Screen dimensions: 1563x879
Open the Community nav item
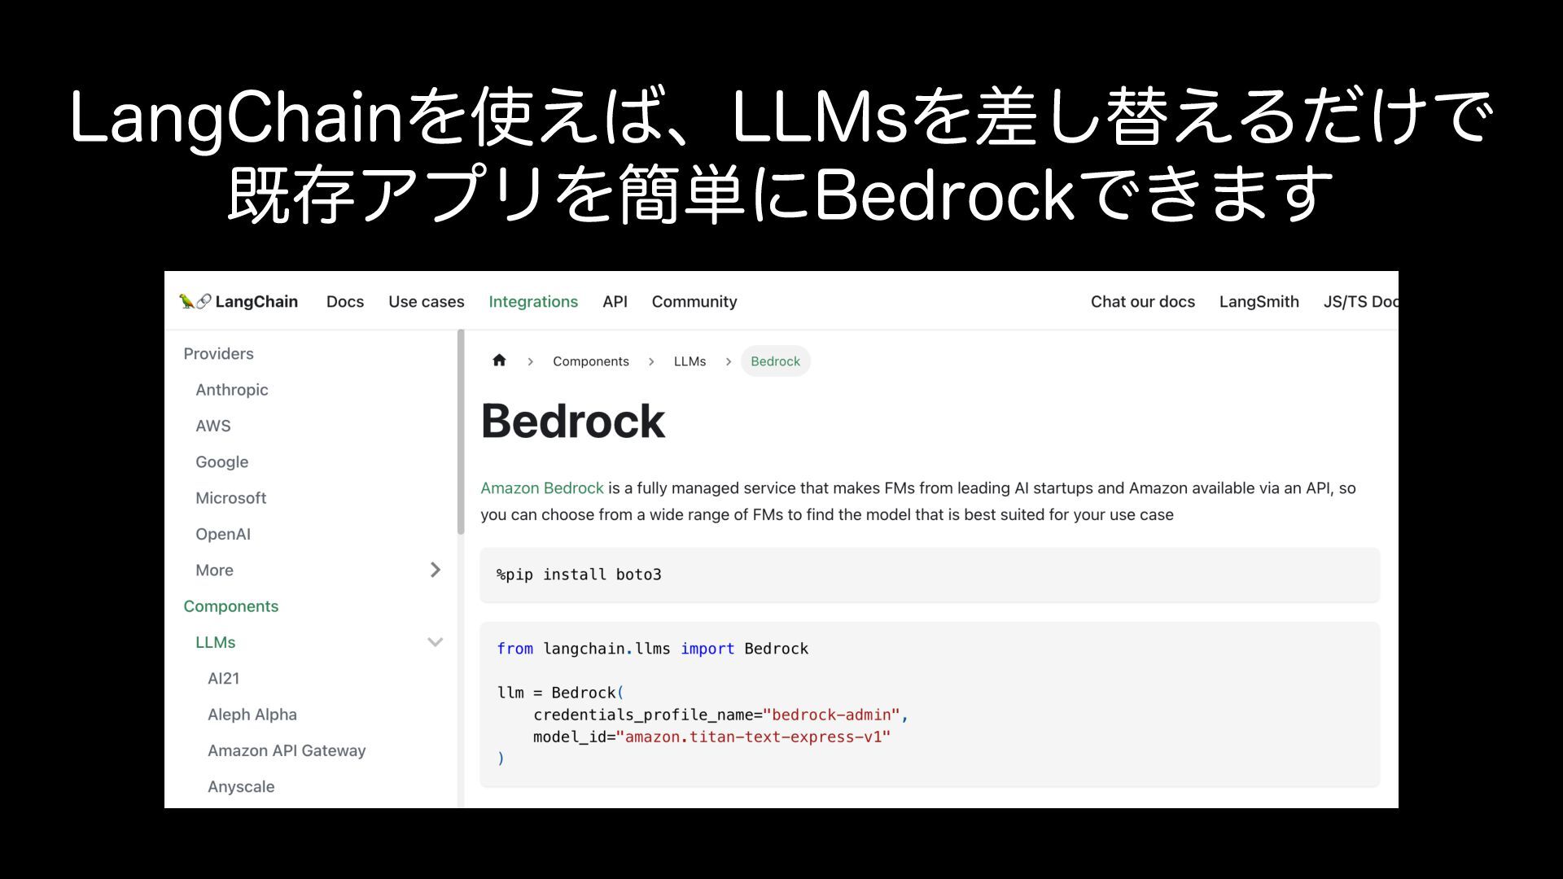pyautogui.click(x=694, y=301)
